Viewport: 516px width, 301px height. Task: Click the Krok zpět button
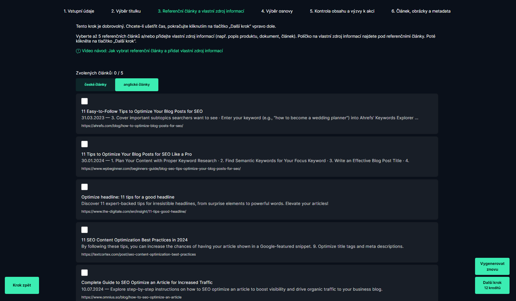coord(22,285)
